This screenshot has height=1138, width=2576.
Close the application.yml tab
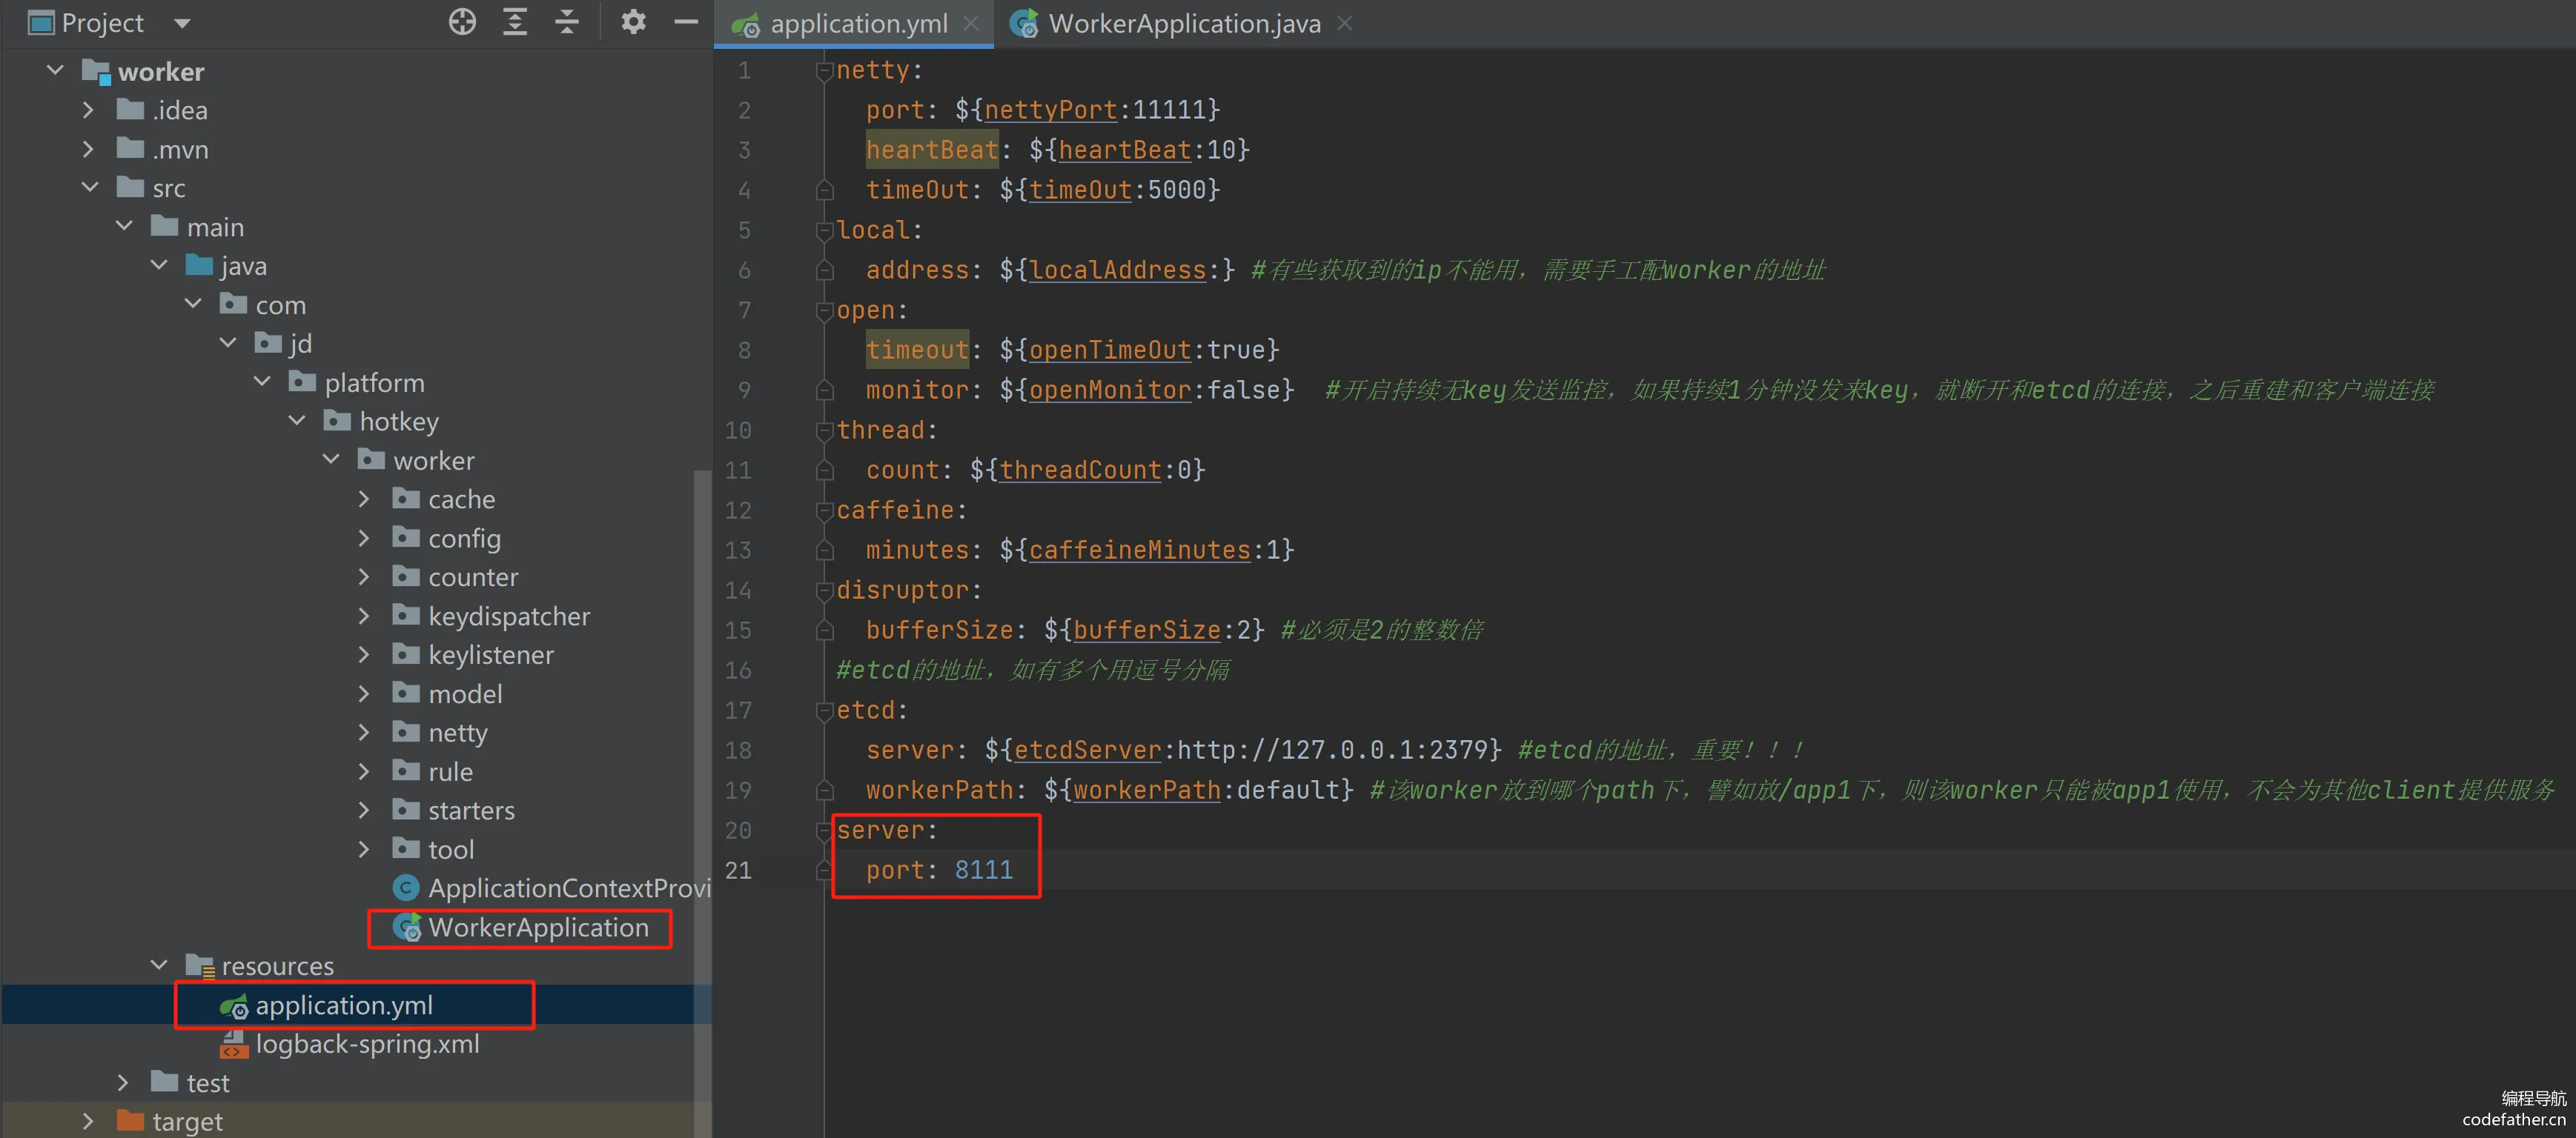pos(970,23)
